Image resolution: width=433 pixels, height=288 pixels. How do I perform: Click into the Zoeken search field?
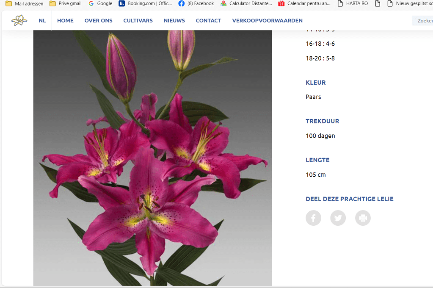point(422,20)
